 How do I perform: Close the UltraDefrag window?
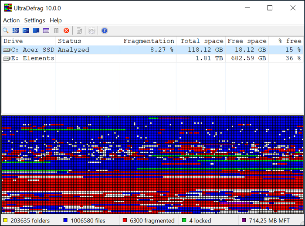[x=293, y=8]
